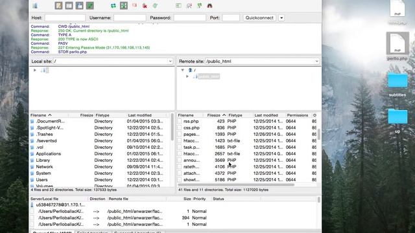This screenshot has height=233, width=415.
Task: Open the 'up' folder on the desktop
Action: [397, 121]
